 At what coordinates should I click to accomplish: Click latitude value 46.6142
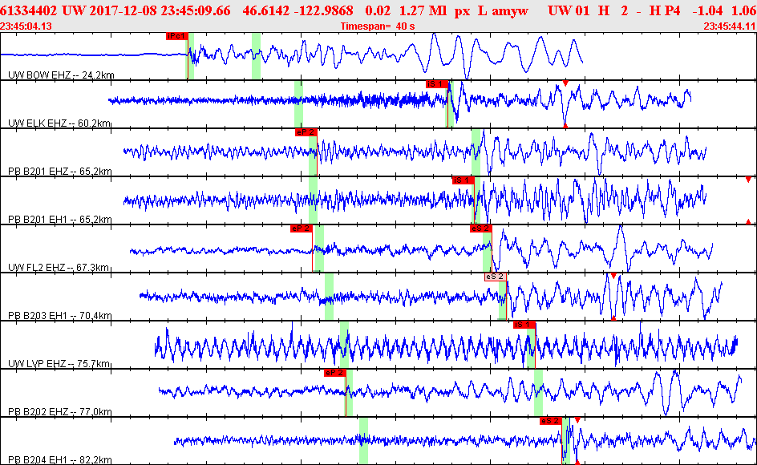tap(265, 10)
